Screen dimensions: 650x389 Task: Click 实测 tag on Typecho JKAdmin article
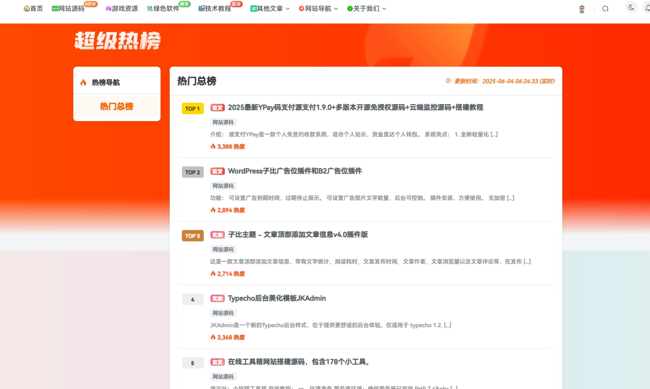coord(217,298)
